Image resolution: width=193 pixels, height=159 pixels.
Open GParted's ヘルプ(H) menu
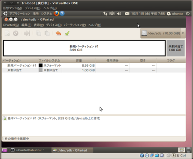(95, 25)
